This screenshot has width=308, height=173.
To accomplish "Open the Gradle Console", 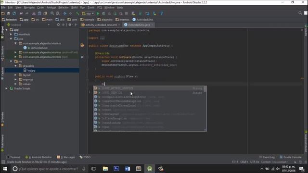I will click(290, 157).
